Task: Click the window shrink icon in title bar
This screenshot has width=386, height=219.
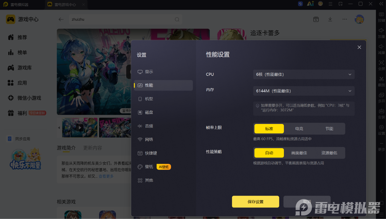Action: click(x=341, y=4)
